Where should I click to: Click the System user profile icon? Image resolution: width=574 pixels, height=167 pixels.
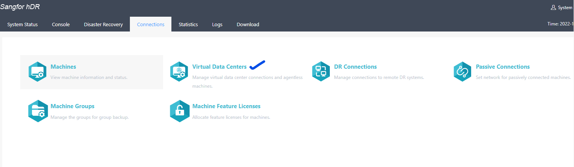(553, 7)
